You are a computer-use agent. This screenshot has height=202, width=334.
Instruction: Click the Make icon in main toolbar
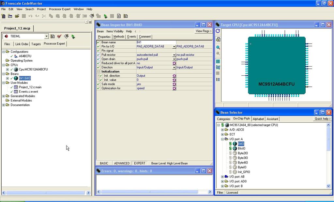(x=92, y=16)
